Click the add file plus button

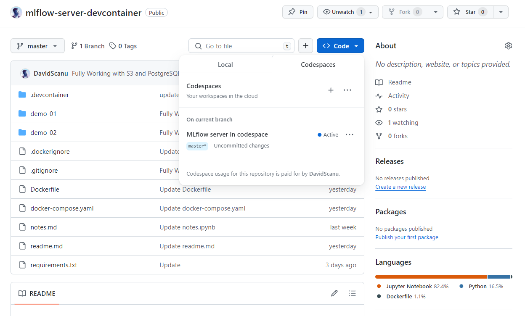305,46
